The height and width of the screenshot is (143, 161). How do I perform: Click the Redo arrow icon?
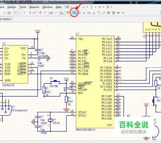[45, 13]
